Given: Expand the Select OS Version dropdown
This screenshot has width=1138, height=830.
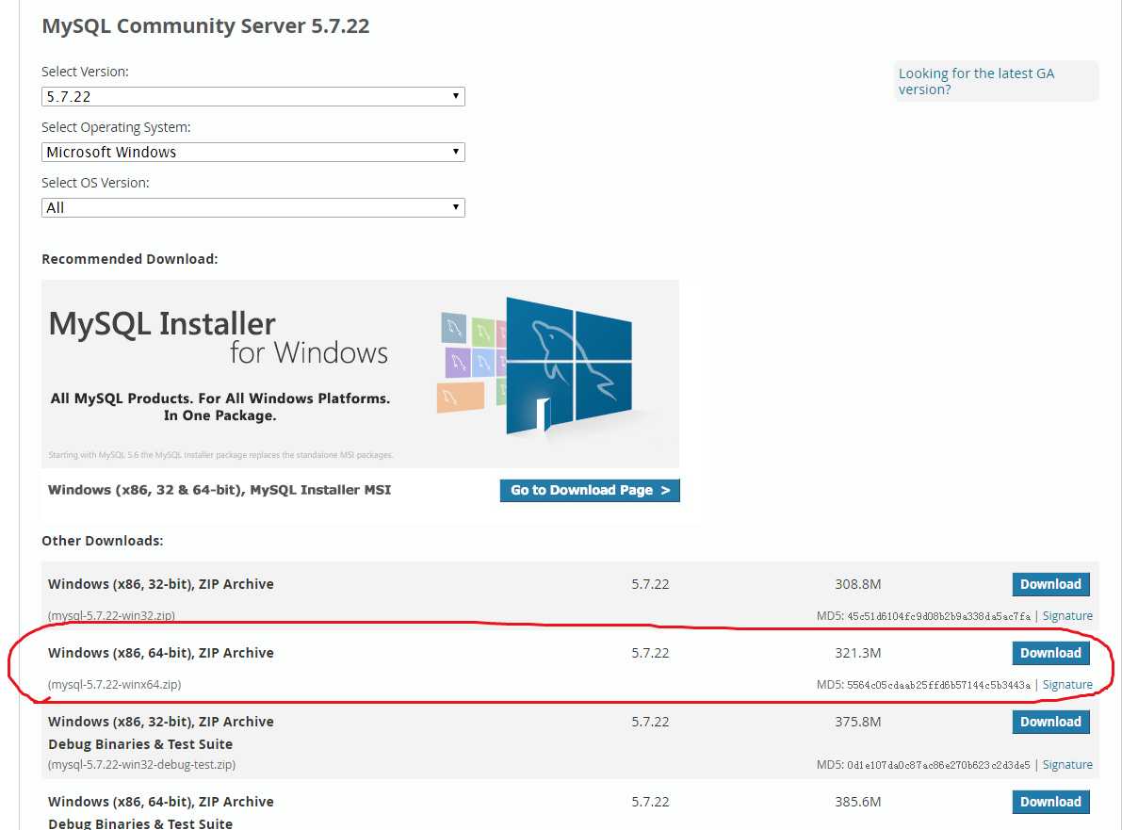Looking at the screenshot, I should point(253,207).
